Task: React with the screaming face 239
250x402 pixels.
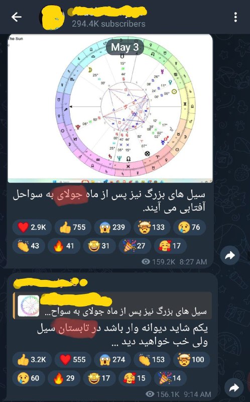Action: click(x=112, y=227)
